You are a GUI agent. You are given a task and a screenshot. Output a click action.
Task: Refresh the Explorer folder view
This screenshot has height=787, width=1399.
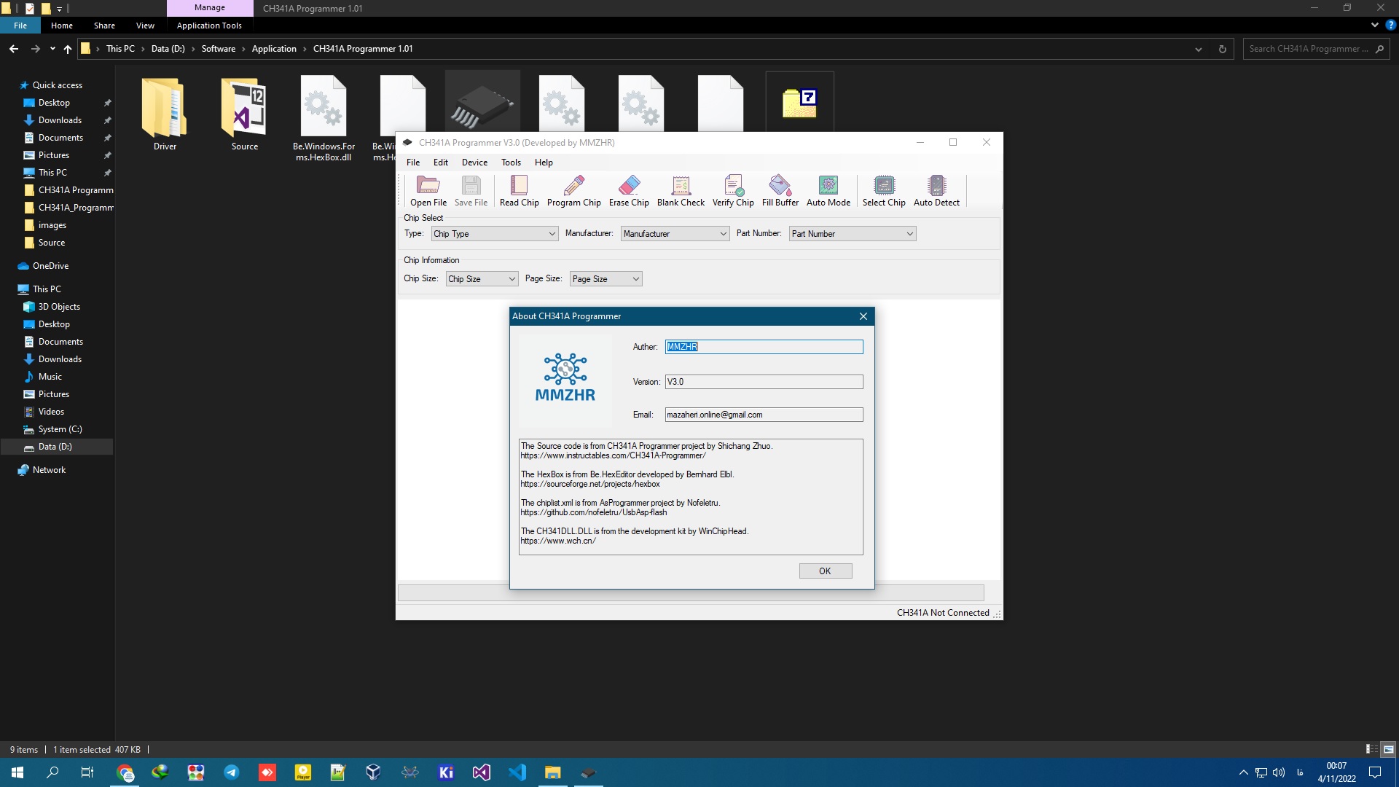[1223, 49]
